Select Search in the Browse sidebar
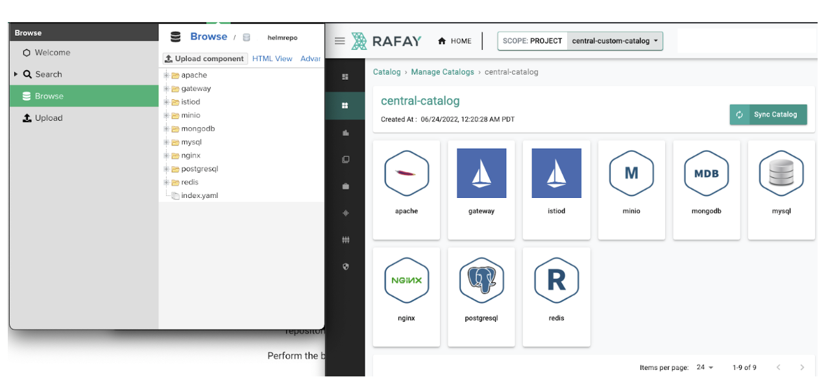 84,74
